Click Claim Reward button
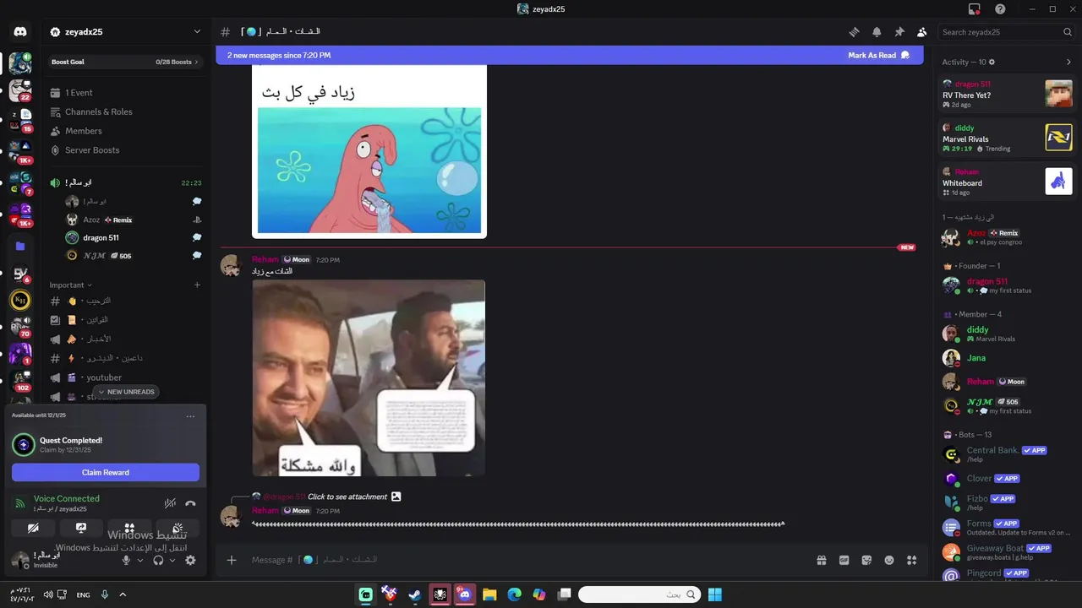Image resolution: width=1082 pixels, height=608 pixels. click(106, 473)
